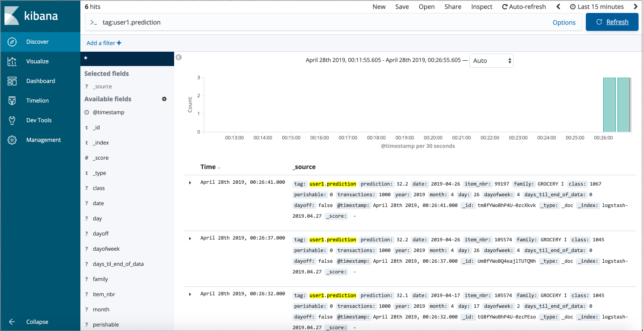Viewport: 643px width, 331px height.
Task: Click the Dashboard sidebar icon
Action: point(12,81)
